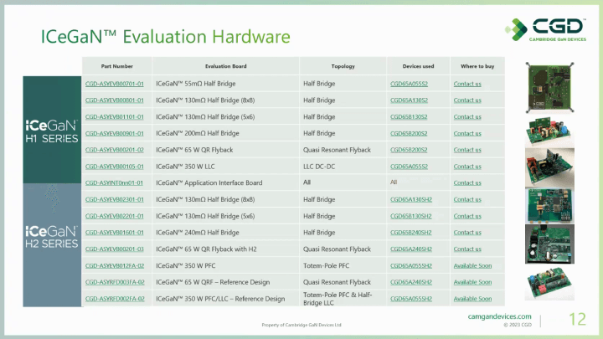
Task: Select the Part Number column header
Action: click(117, 66)
